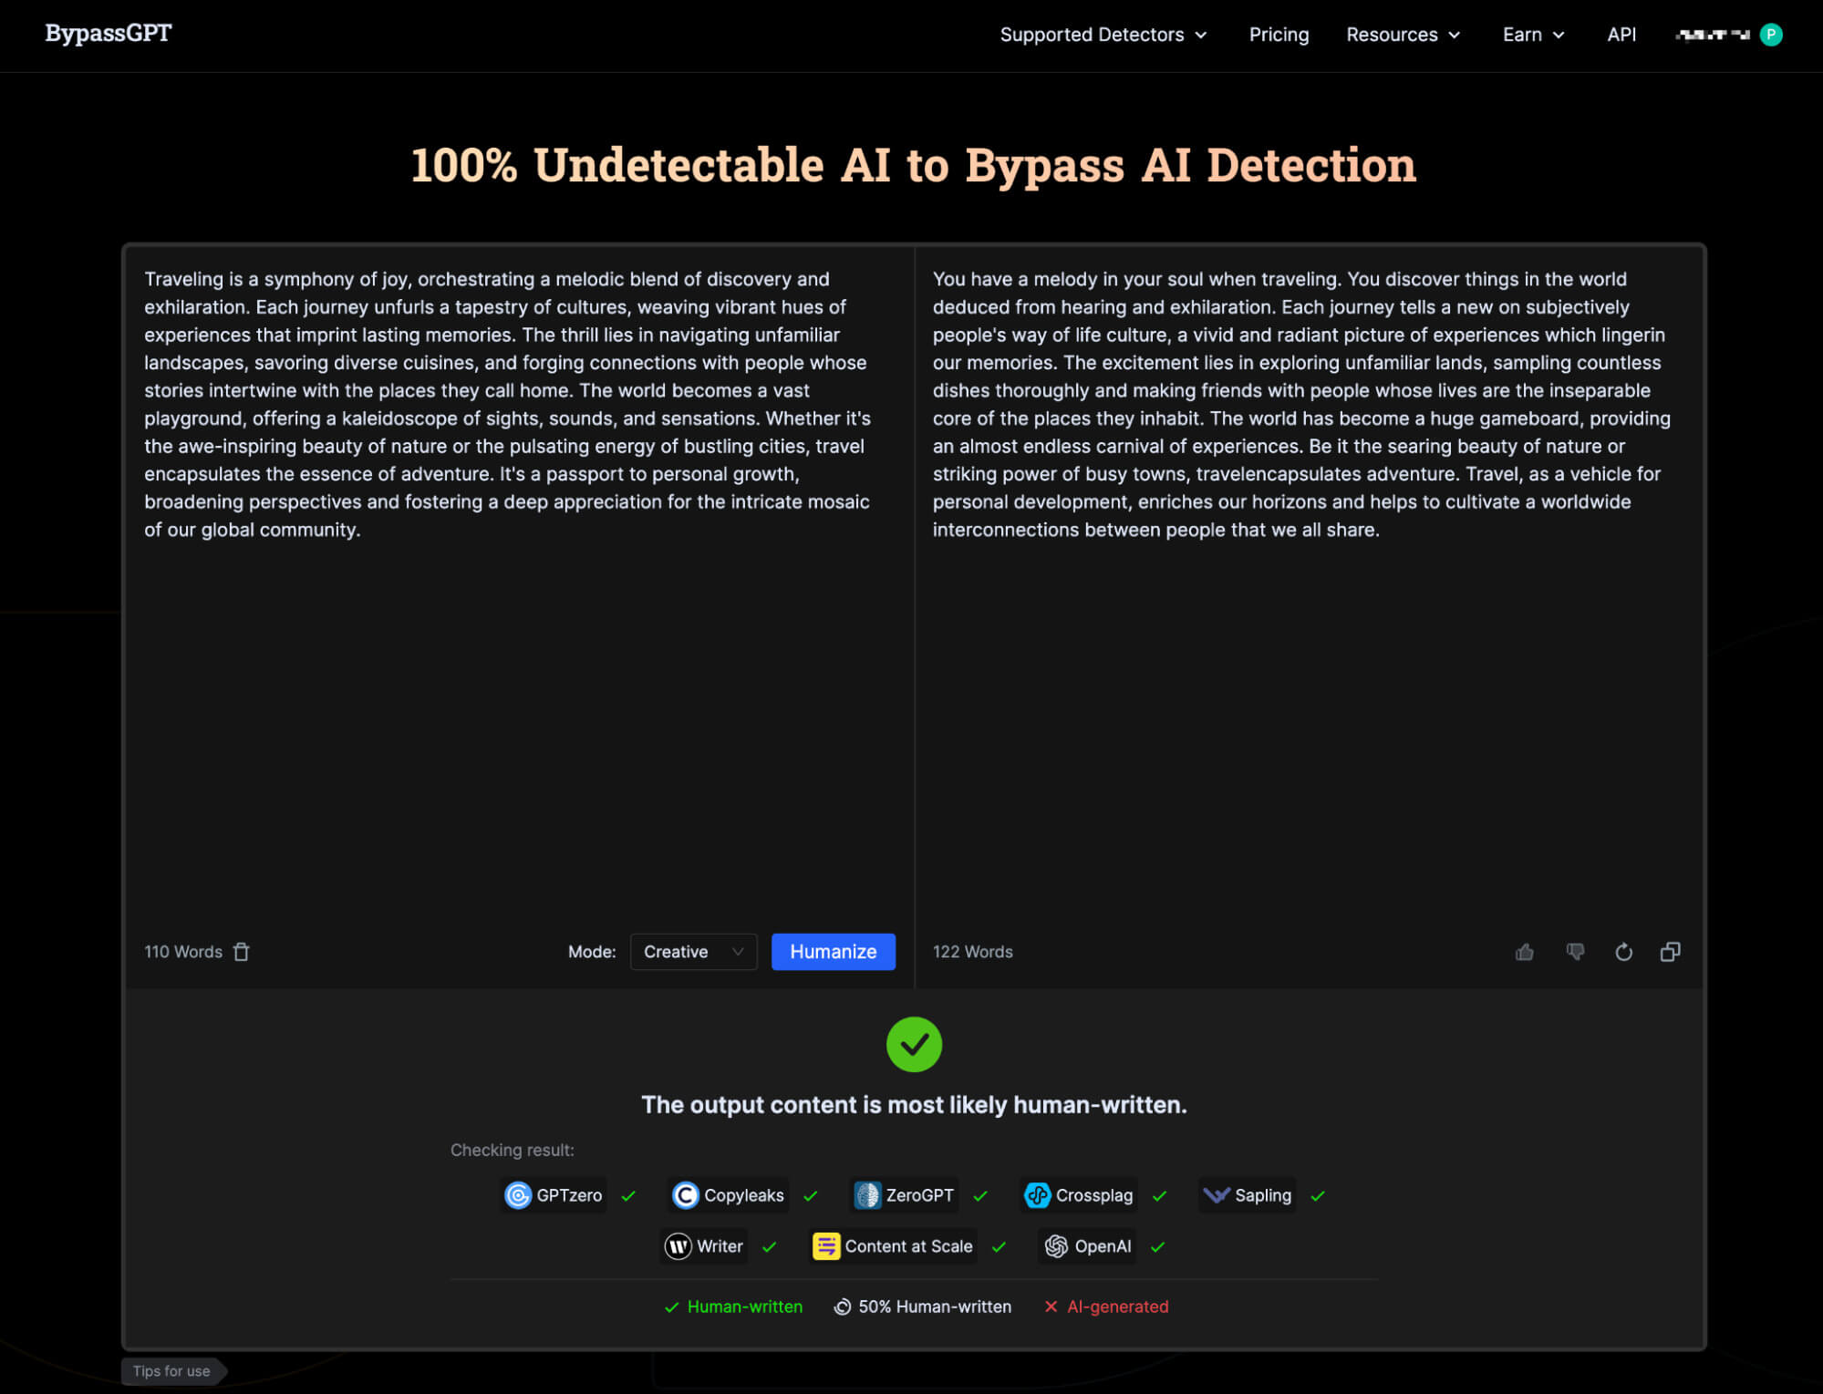This screenshot has height=1394, width=1823.
Task: Expand the Earn menu
Action: (1534, 35)
